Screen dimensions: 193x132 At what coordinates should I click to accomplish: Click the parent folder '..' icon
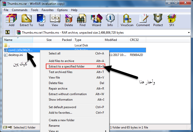click(x=6, y=45)
